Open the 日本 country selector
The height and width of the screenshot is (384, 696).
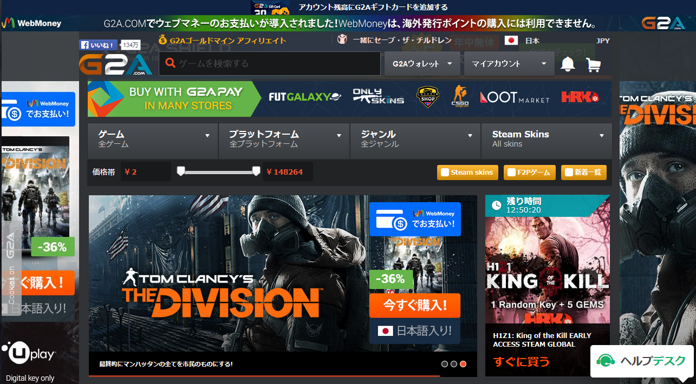(x=532, y=41)
